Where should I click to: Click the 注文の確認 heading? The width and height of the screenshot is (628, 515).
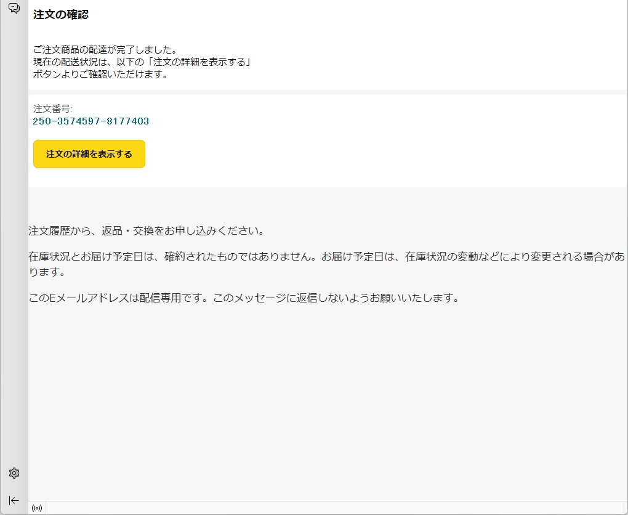pos(61,15)
